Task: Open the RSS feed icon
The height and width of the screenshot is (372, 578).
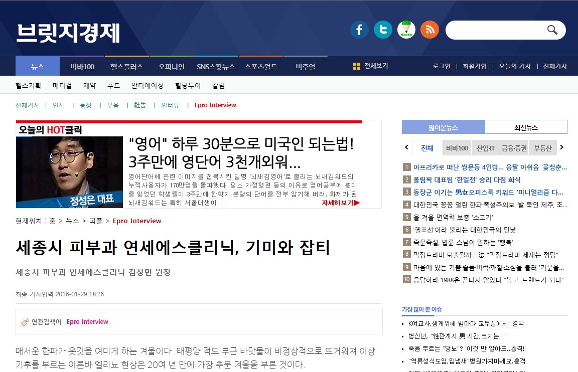Action: click(x=429, y=30)
